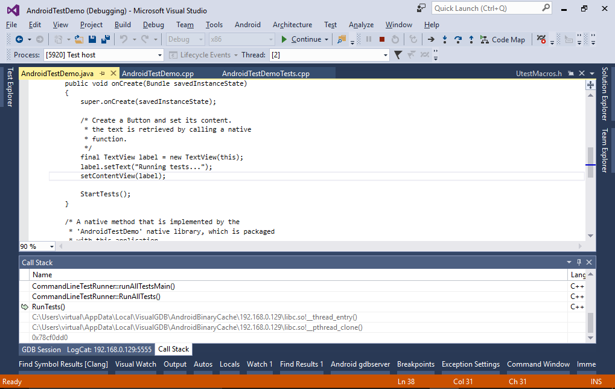This screenshot has width=615, height=389.
Task: Click the Find in Files folder-search icon
Action: (x=342, y=39)
